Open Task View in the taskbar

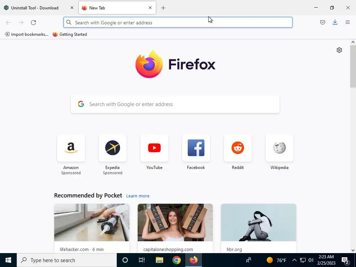(142, 260)
